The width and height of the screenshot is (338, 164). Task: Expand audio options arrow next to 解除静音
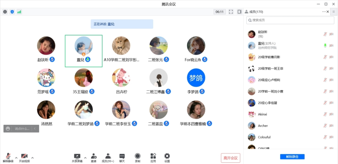click(16, 157)
